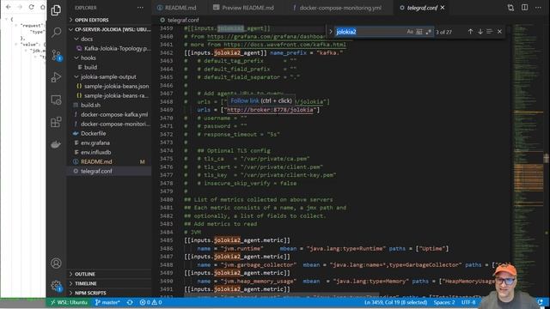Expand replace mode in find widget
550x309 pixels.
coord(330,32)
